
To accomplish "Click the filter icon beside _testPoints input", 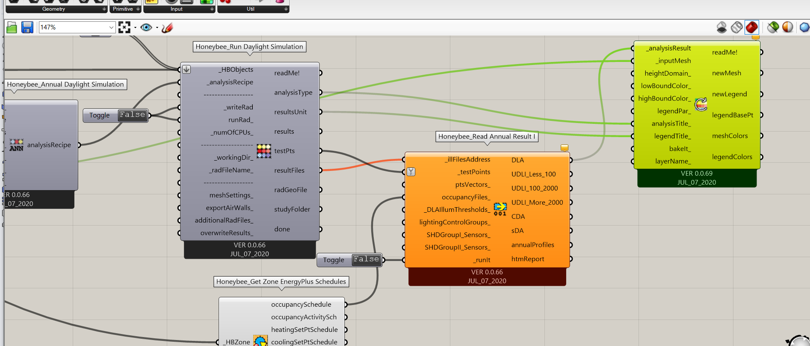I will click(x=411, y=172).
